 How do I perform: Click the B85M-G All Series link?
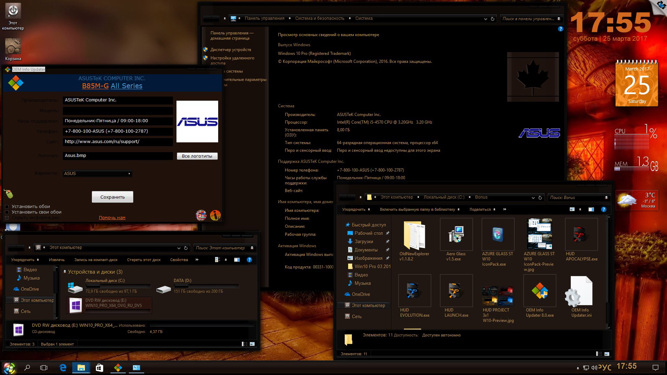(112, 86)
